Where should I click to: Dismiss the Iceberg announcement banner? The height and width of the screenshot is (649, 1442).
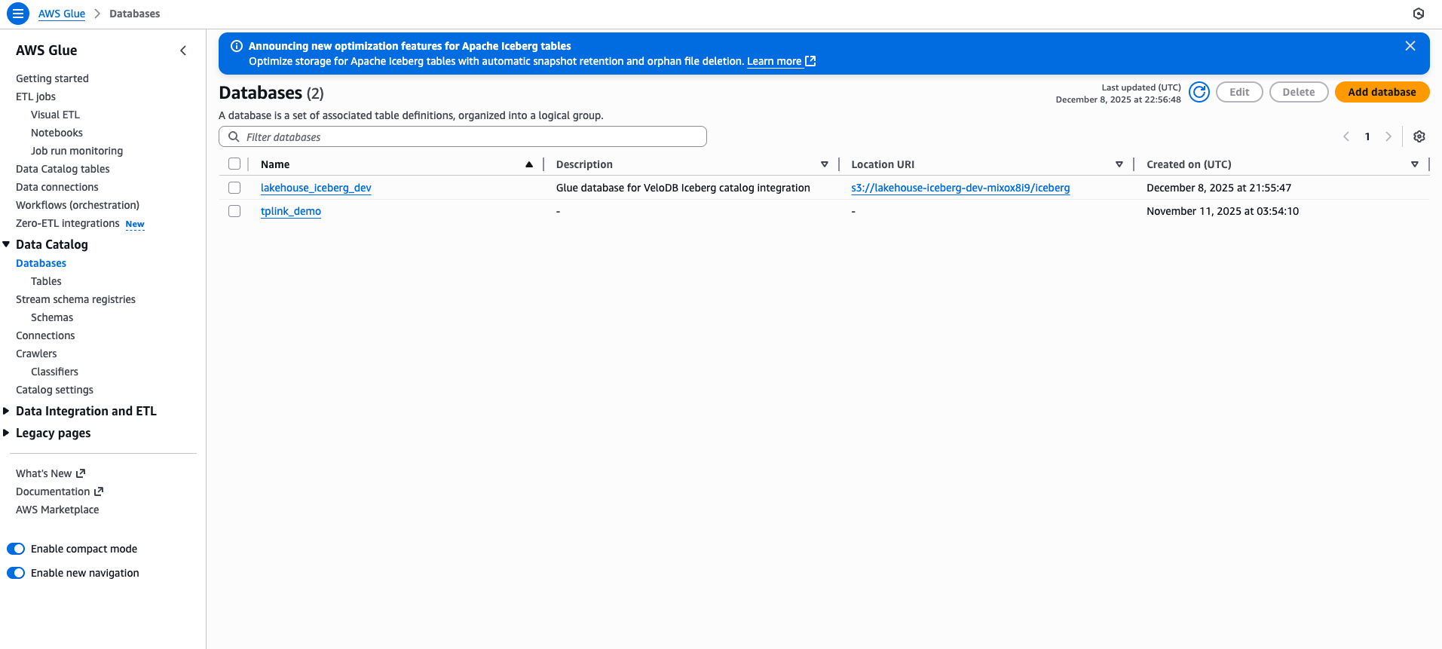[1410, 46]
